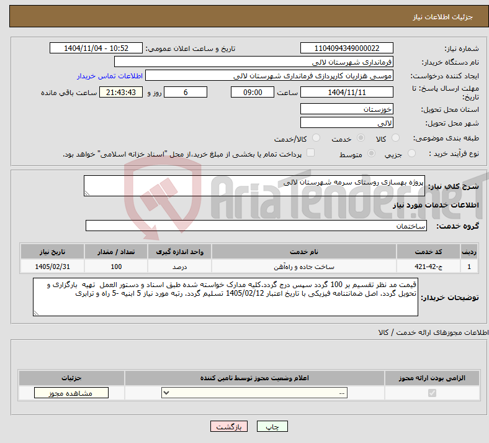The image size is (489, 443).
Task: Click the delivery province field خوزستان
Action: (x=347, y=109)
